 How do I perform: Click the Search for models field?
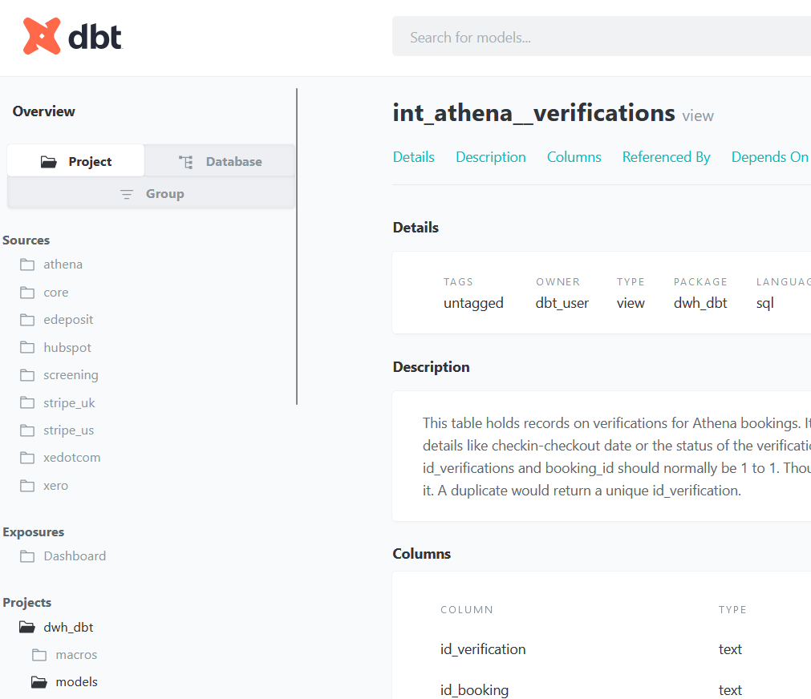[x=602, y=37]
